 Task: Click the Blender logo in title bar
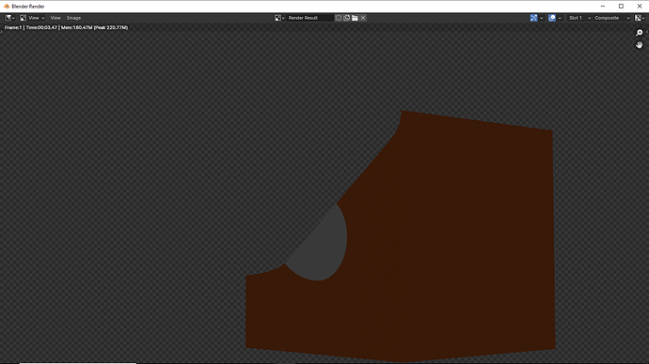tap(7, 7)
